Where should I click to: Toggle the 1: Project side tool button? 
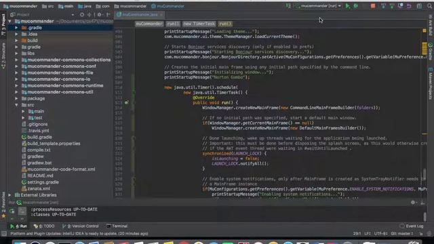click(3, 24)
